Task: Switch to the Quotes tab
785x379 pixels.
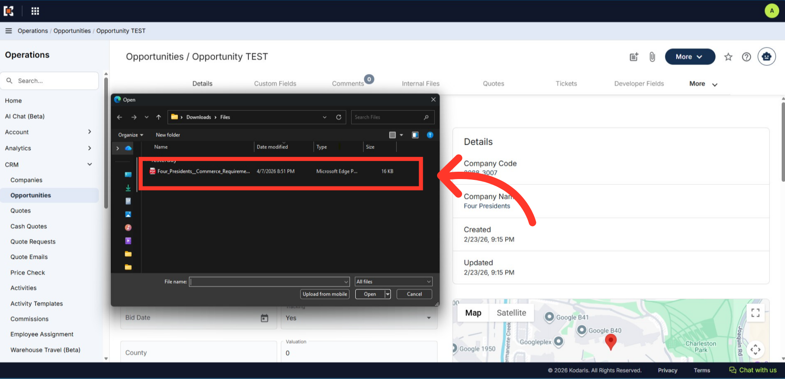Action: pyautogui.click(x=493, y=84)
